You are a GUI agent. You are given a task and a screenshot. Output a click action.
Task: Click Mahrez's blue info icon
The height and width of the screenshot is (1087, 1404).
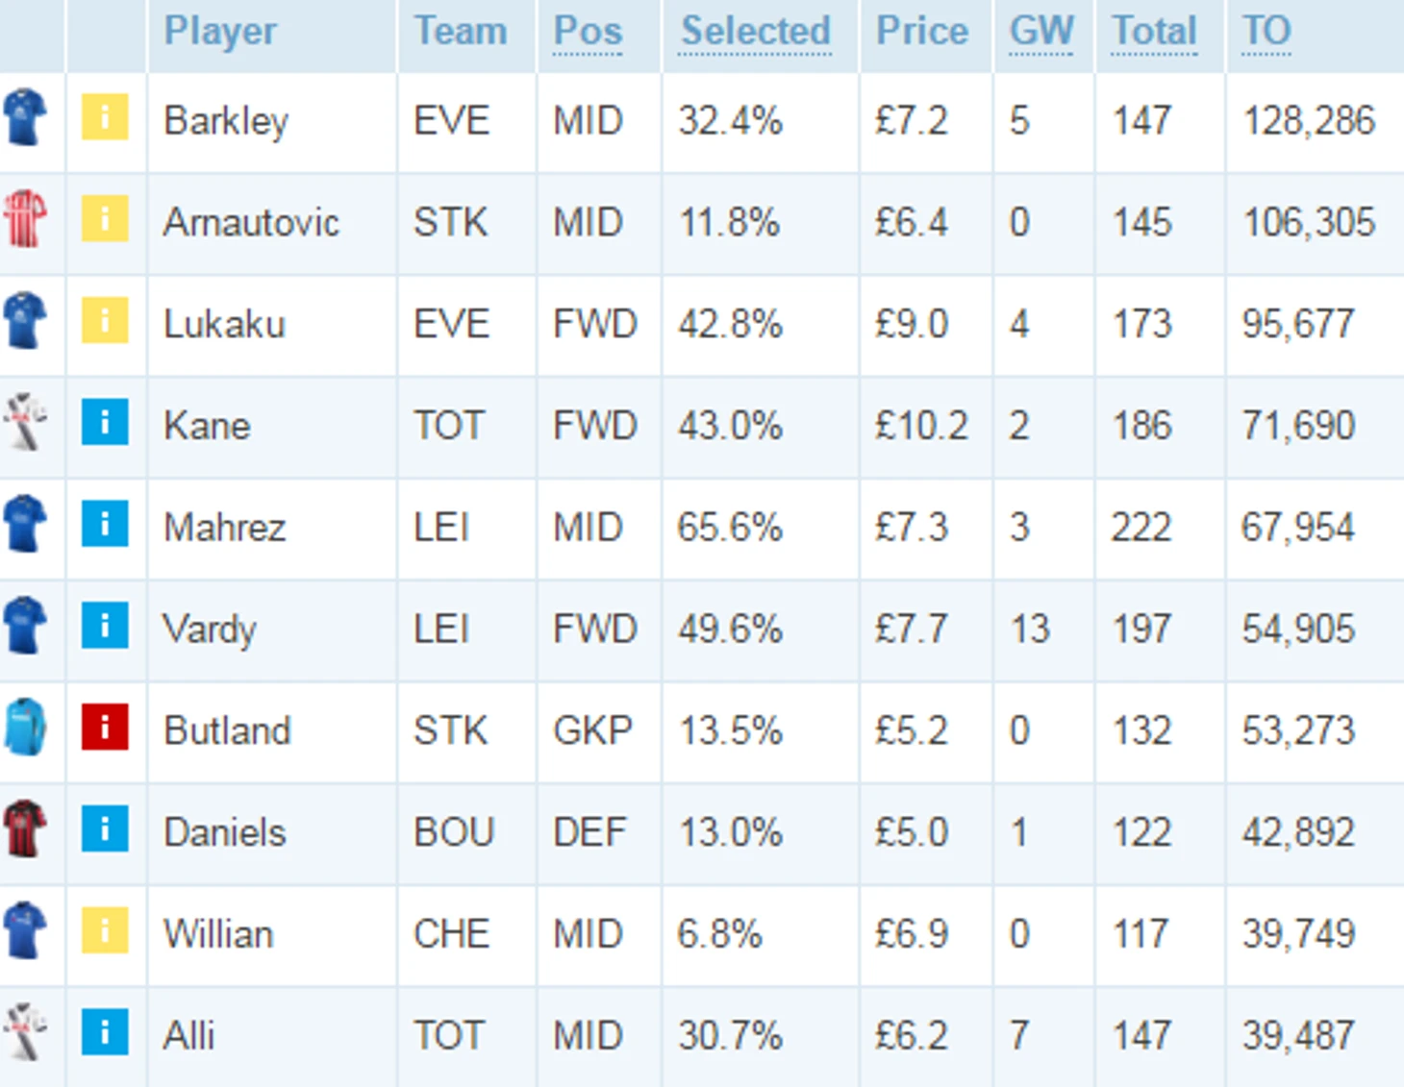click(x=105, y=524)
